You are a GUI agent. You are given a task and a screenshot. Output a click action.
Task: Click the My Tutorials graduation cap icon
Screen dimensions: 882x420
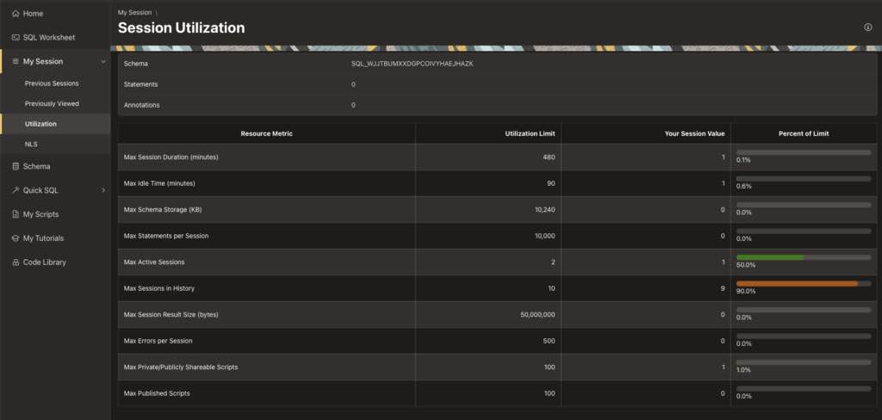(16, 238)
